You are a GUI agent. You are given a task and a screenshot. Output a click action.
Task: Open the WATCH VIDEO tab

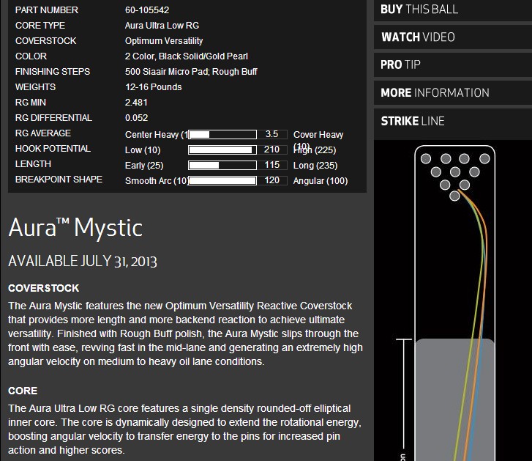[453, 37]
